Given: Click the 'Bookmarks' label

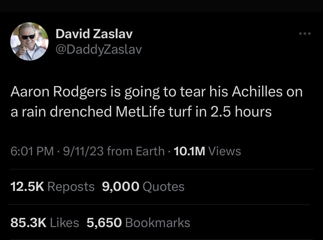Looking at the screenshot, I should (x=158, y=223).
